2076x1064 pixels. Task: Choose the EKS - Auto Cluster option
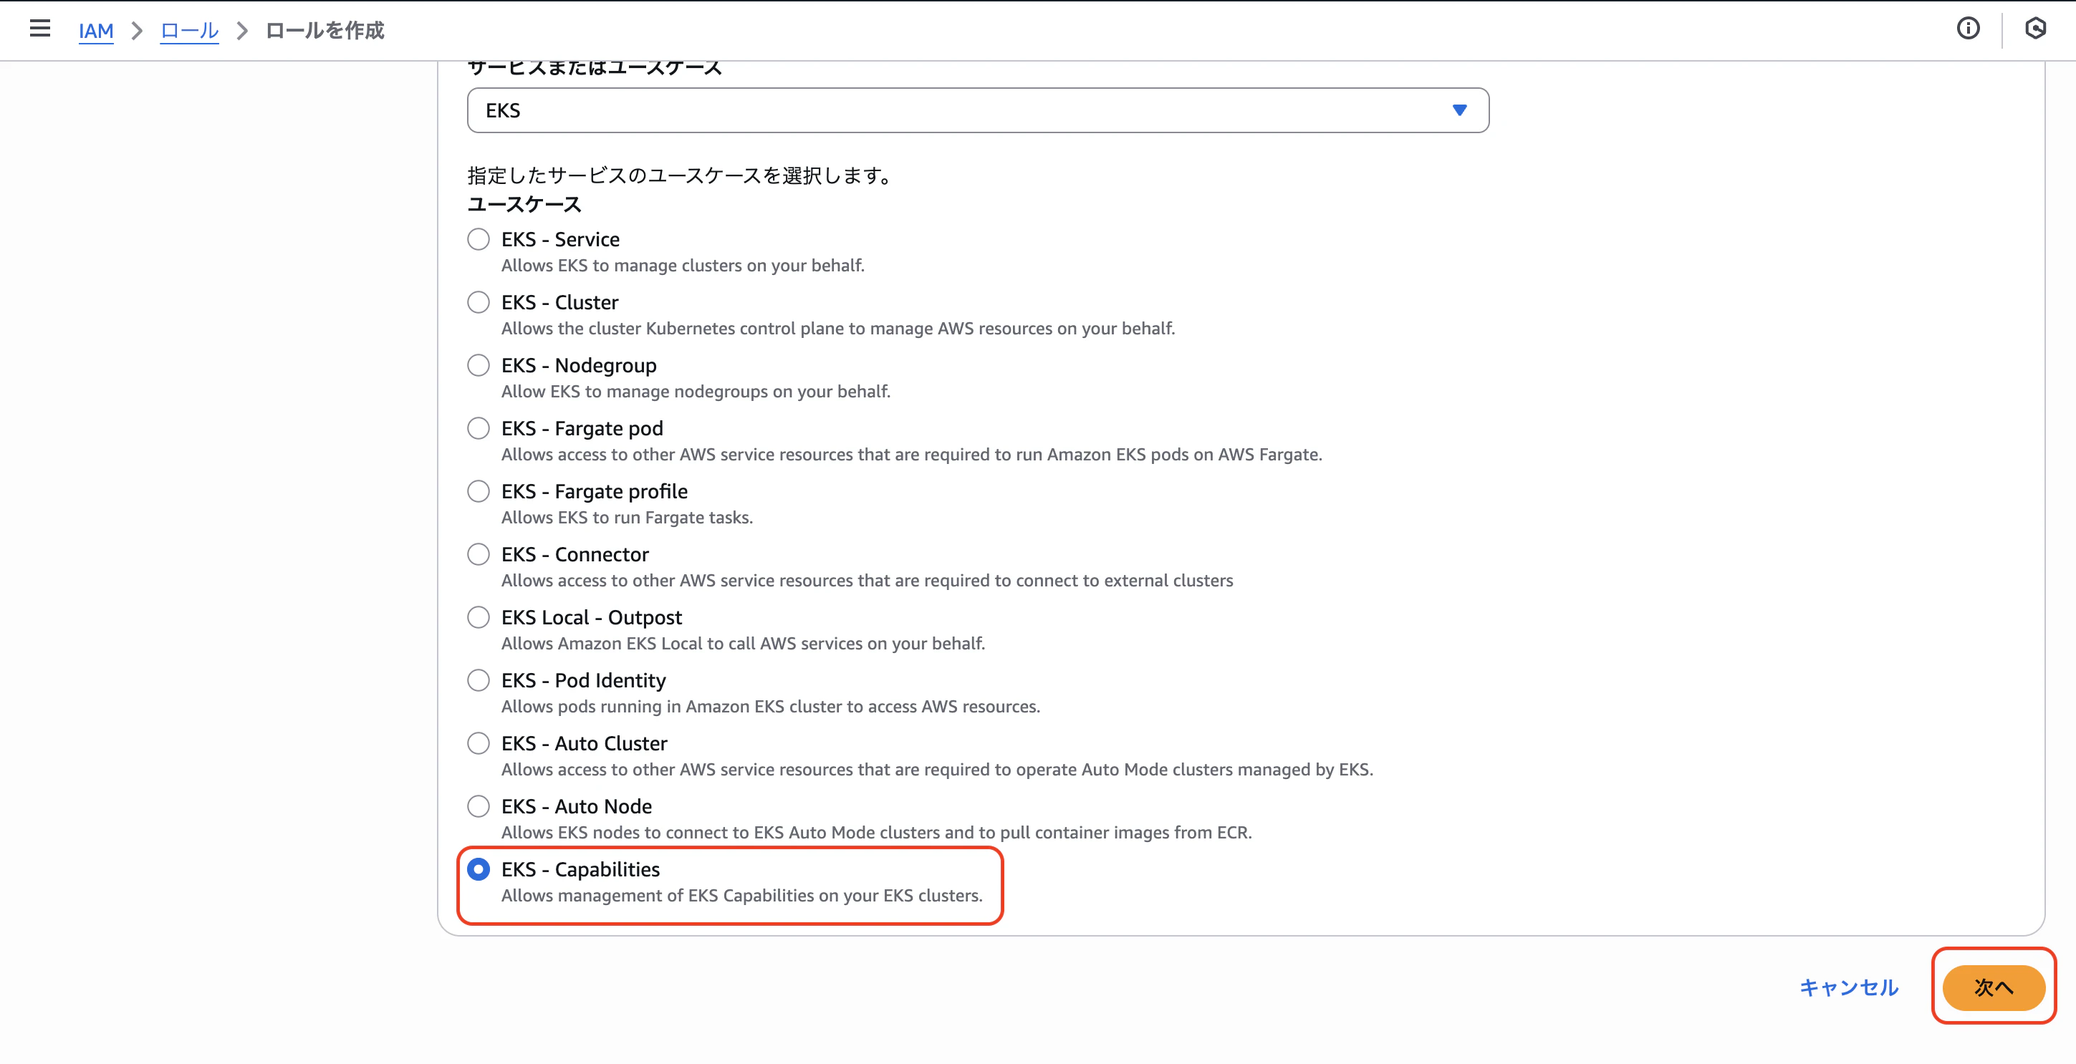(x=478, y=743)
